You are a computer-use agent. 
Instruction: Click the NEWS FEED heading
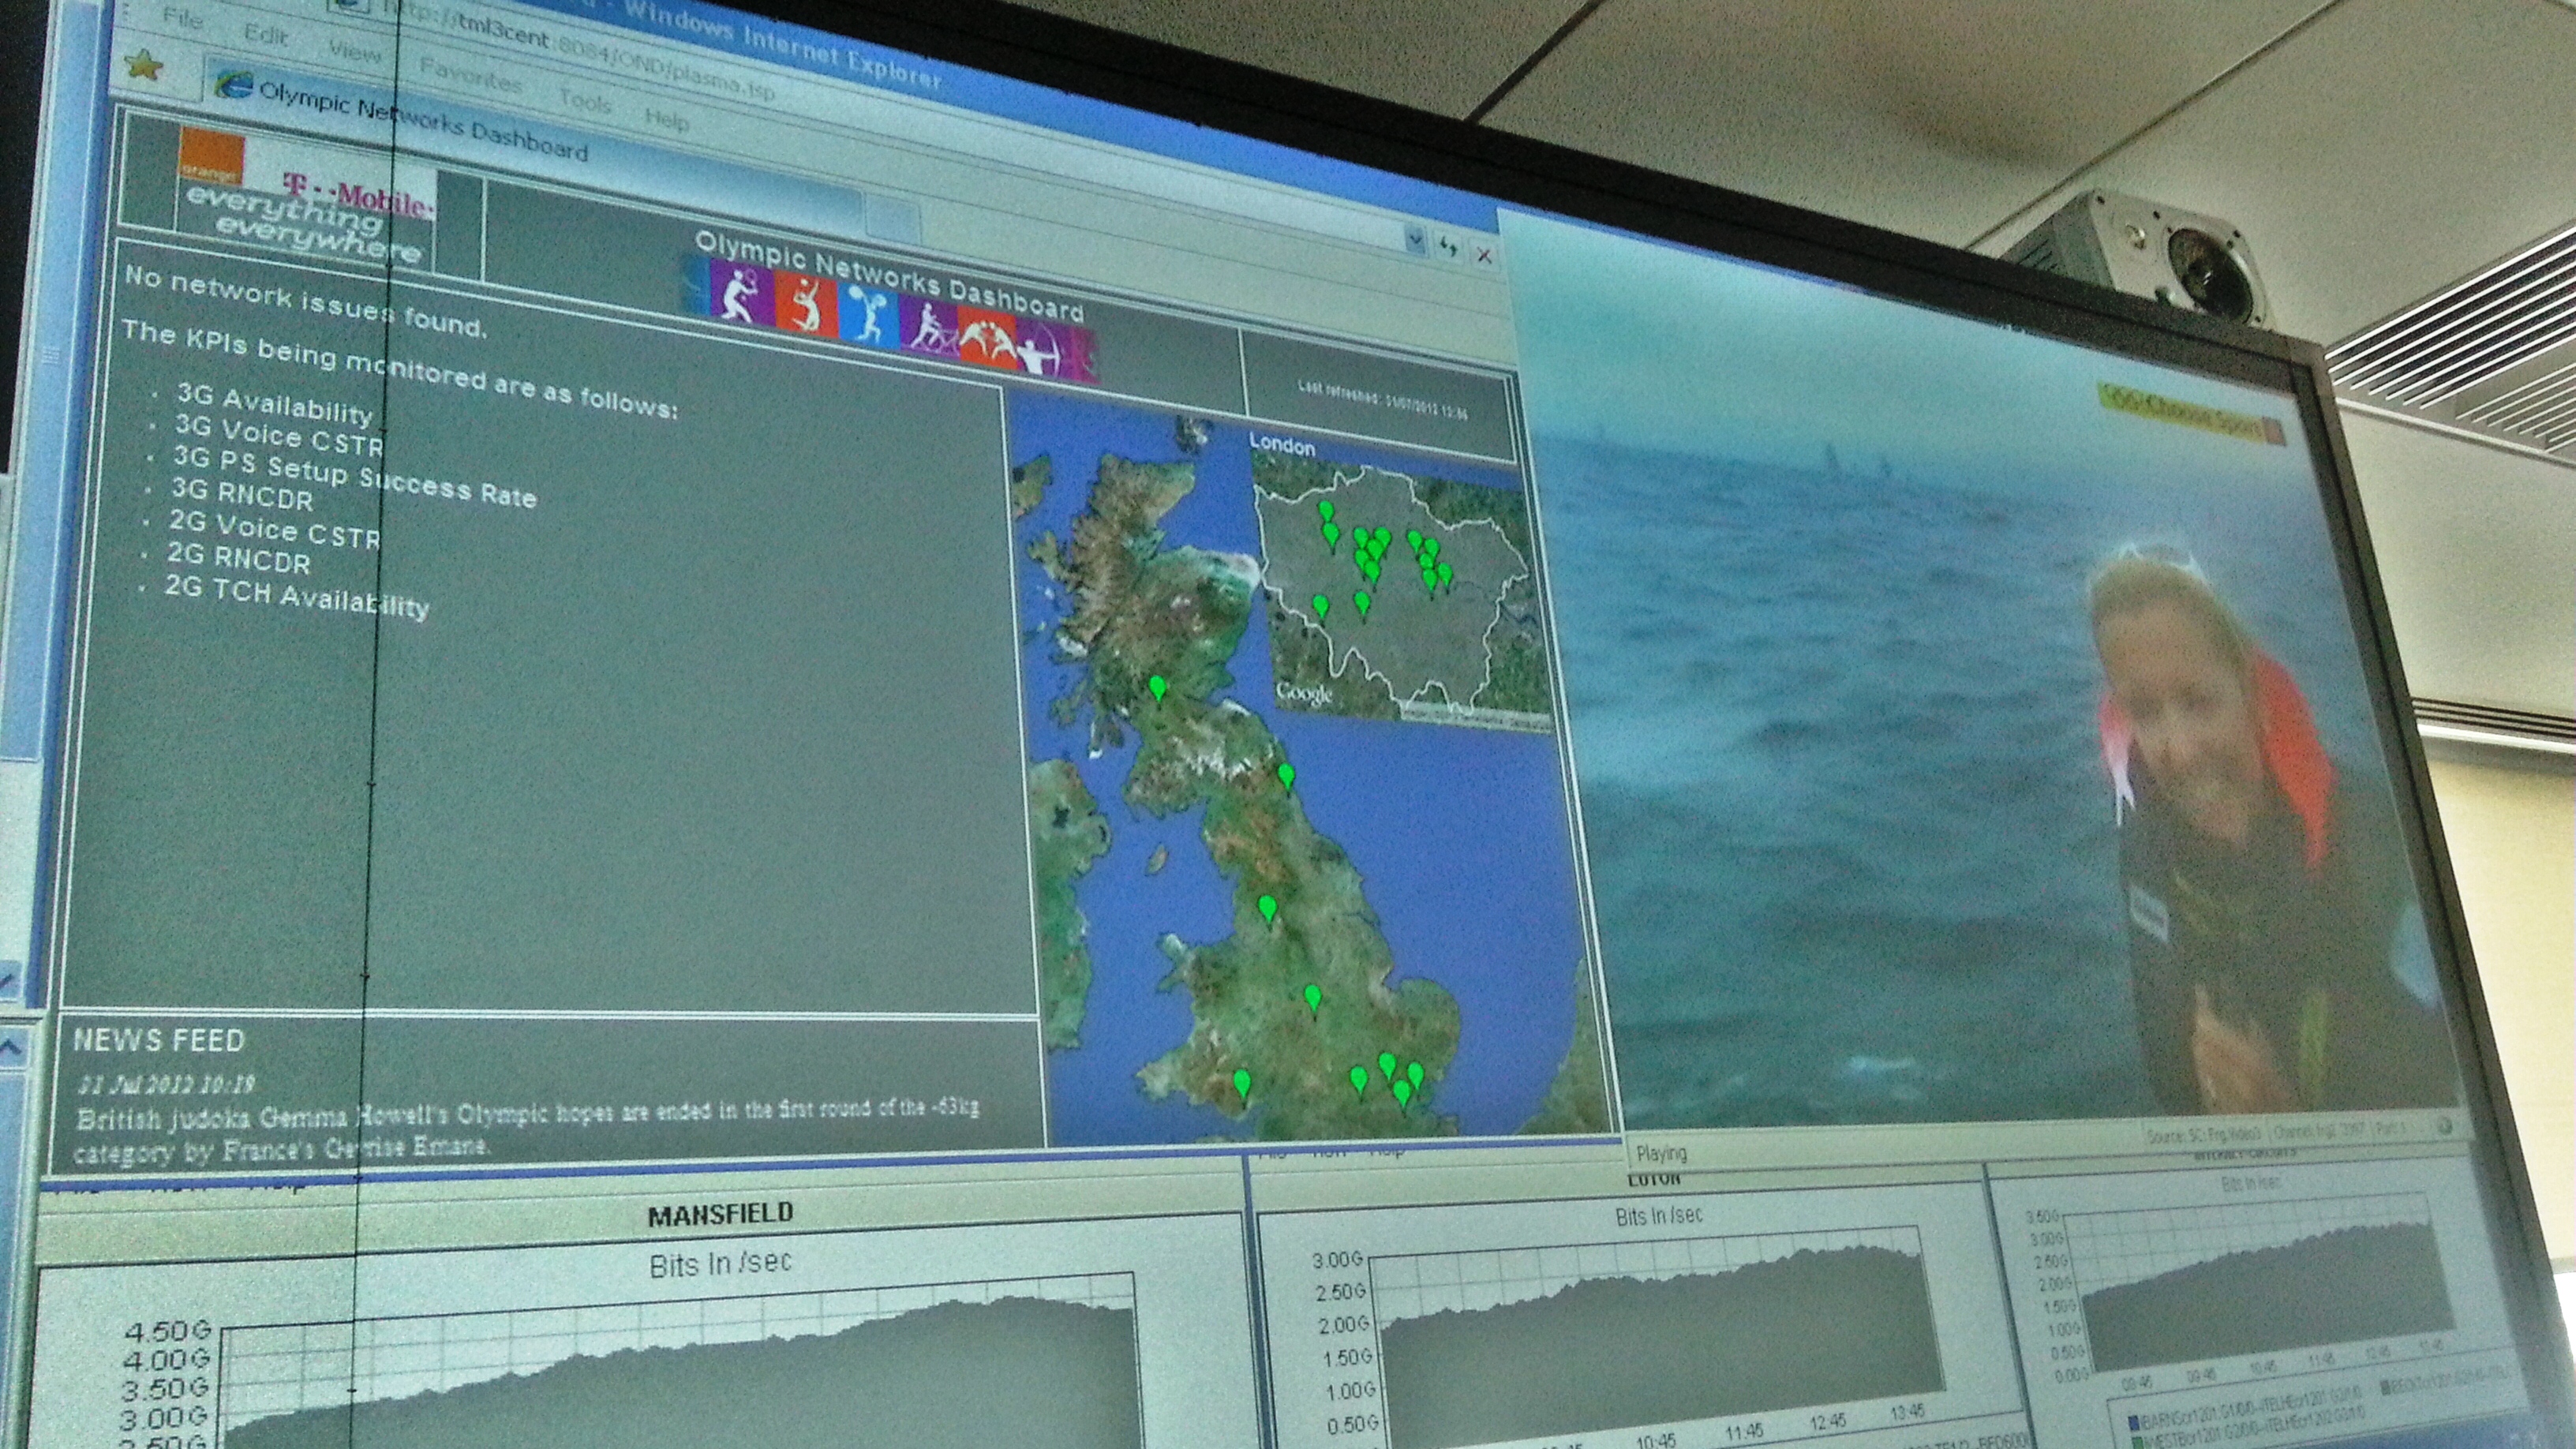point(159,1040)
